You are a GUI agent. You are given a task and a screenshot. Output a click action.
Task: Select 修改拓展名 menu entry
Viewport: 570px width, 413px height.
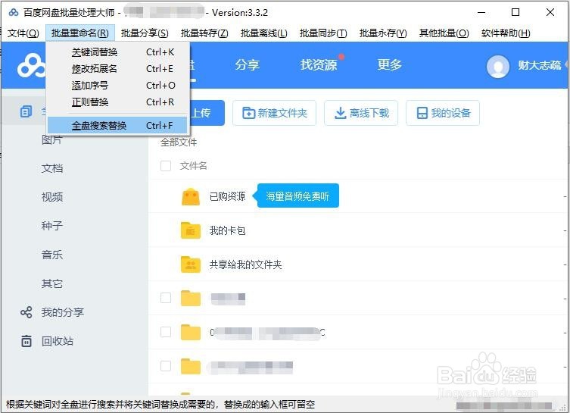click(x=117, y=68)
